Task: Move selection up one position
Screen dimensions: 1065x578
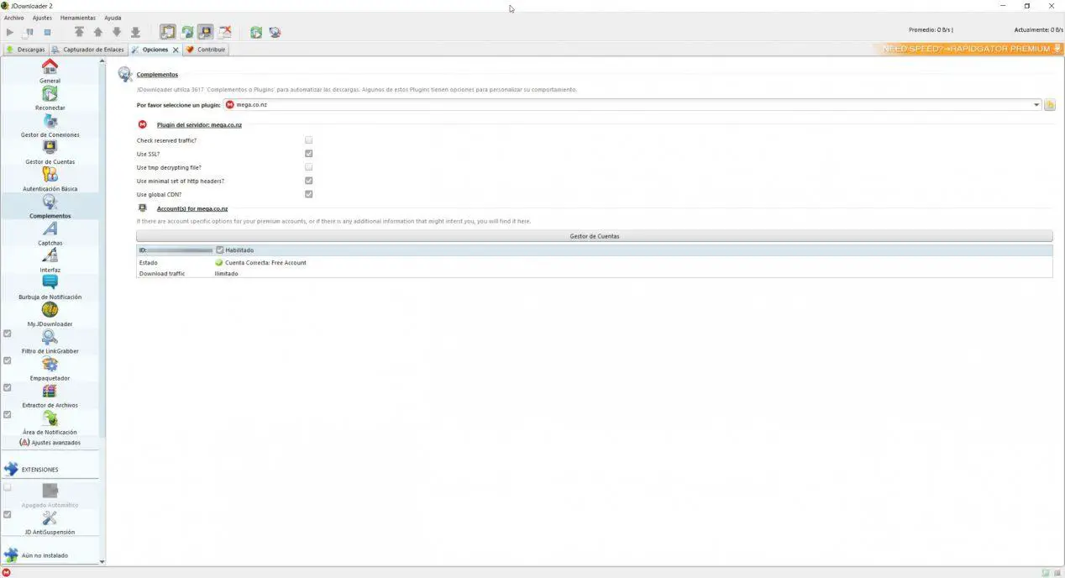Action: click(x=97, y=32)
